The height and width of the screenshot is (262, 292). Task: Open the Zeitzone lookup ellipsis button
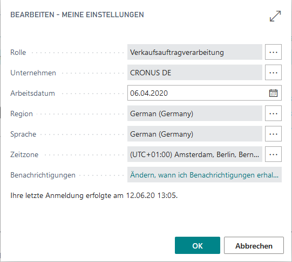click(273, 154)
